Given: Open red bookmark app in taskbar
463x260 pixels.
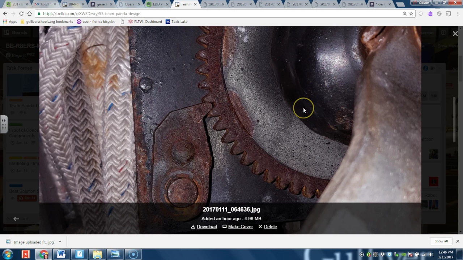Looking at the screenshot, I should pos(26,254).
